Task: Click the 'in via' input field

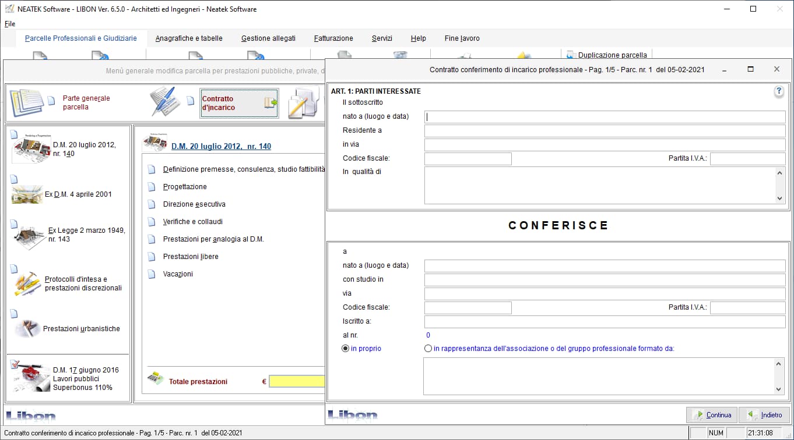Action: coord(605,145)
